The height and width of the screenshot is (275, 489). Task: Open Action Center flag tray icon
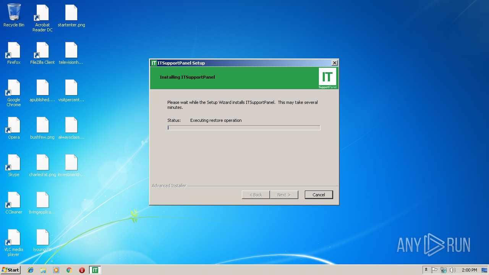(x=434, y=270)
